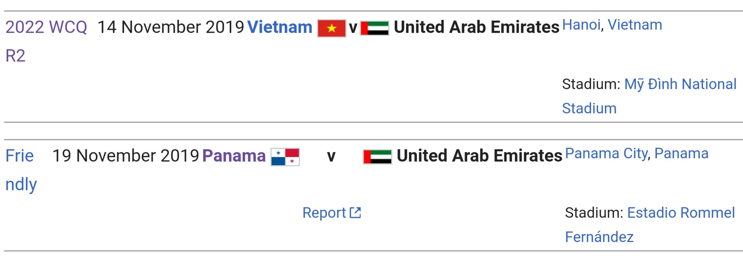Open the Vietnam country link after Hanoi
The height and width of the screenshot is (262, 743).
click(635, 25)
